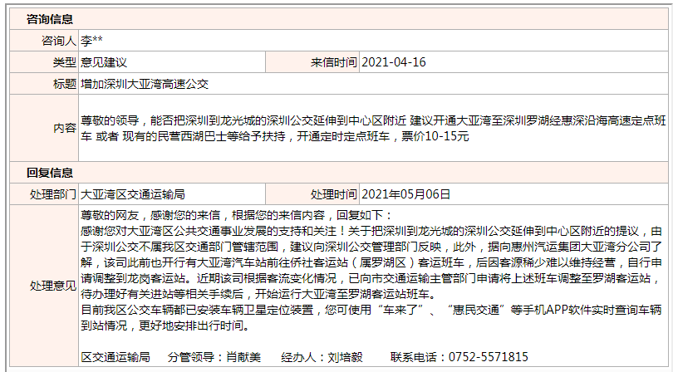
Task: Click the letter date 2021-04-16
Action: (395, 62)
